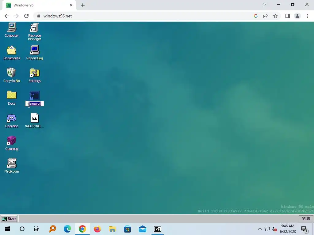Launch Microsoft Edge from taskbar
The image size is (314, 235).
coord(67,229)
